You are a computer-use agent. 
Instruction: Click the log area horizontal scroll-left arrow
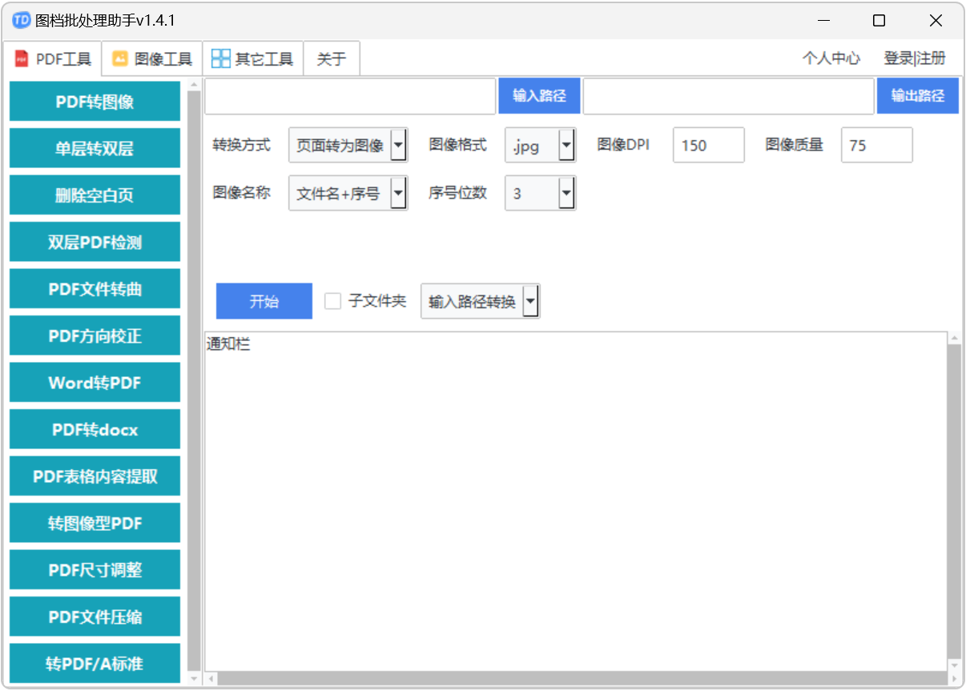(x=211, y=679)
